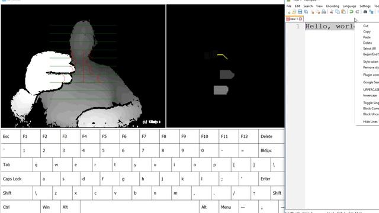Click the Replace icon in Notepad++ toolbar

371,12
